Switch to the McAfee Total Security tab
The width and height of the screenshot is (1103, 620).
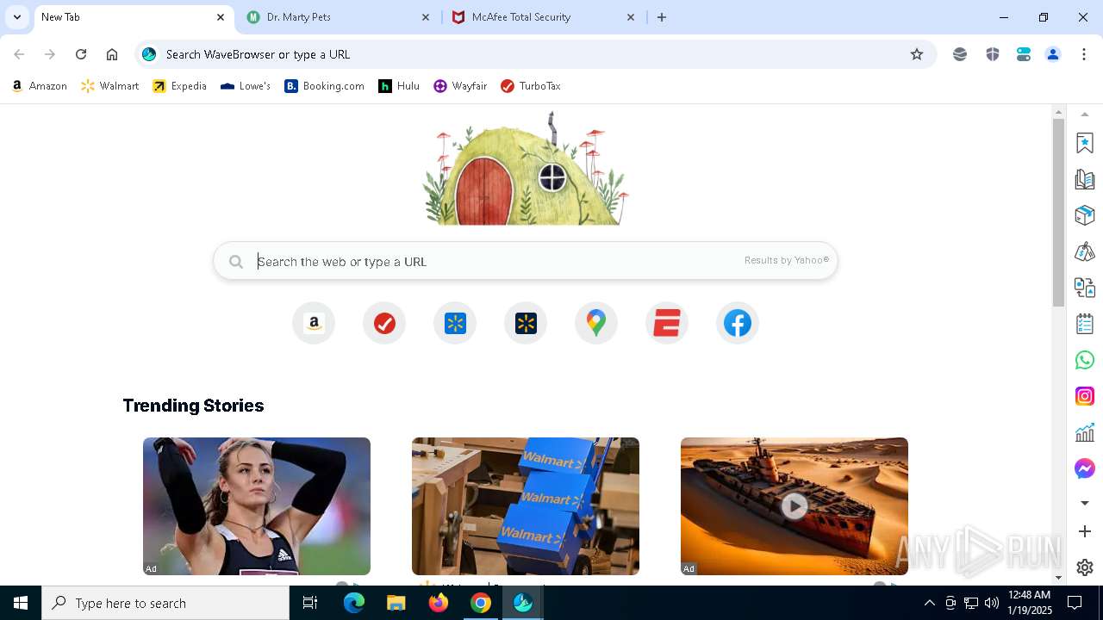pyautogui.click(x=543, y=17)
